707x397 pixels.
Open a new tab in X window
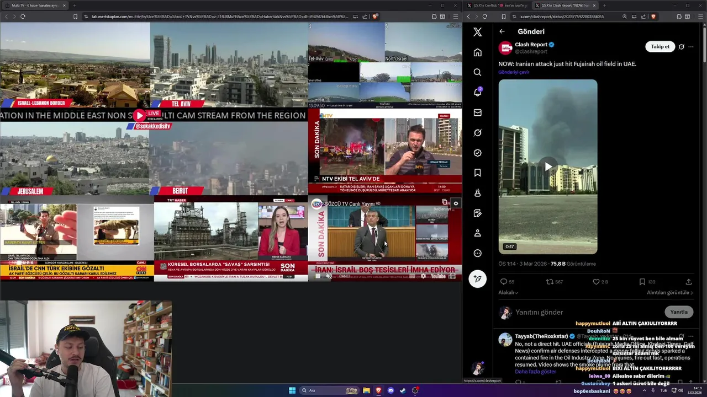[604, 6]
